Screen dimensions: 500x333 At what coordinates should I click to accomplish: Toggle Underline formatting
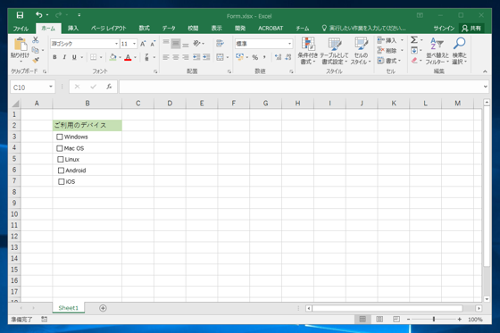[x=74, y=57]
